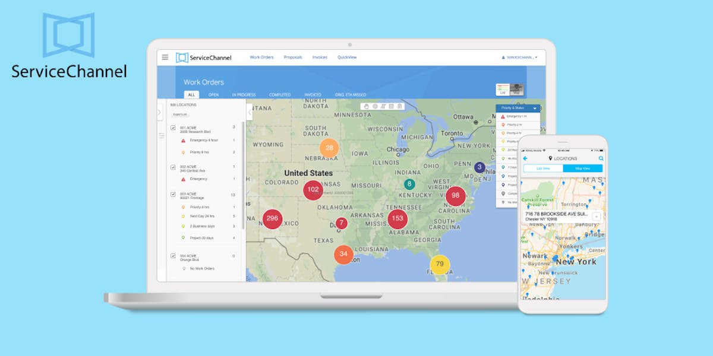The width and height of the screenshot is (713, 356).
Task: Tap the Map View button on the phone
Action: (x=582, y=168)
